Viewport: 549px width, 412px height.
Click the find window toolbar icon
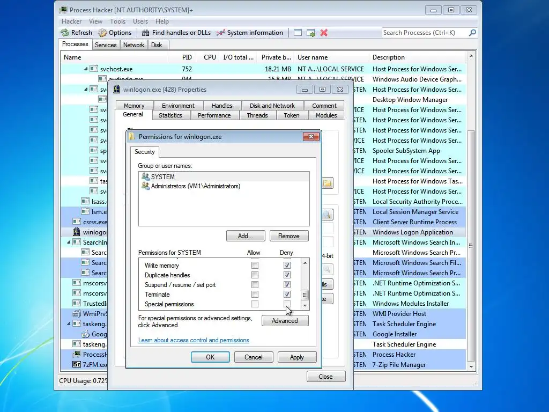298,33
